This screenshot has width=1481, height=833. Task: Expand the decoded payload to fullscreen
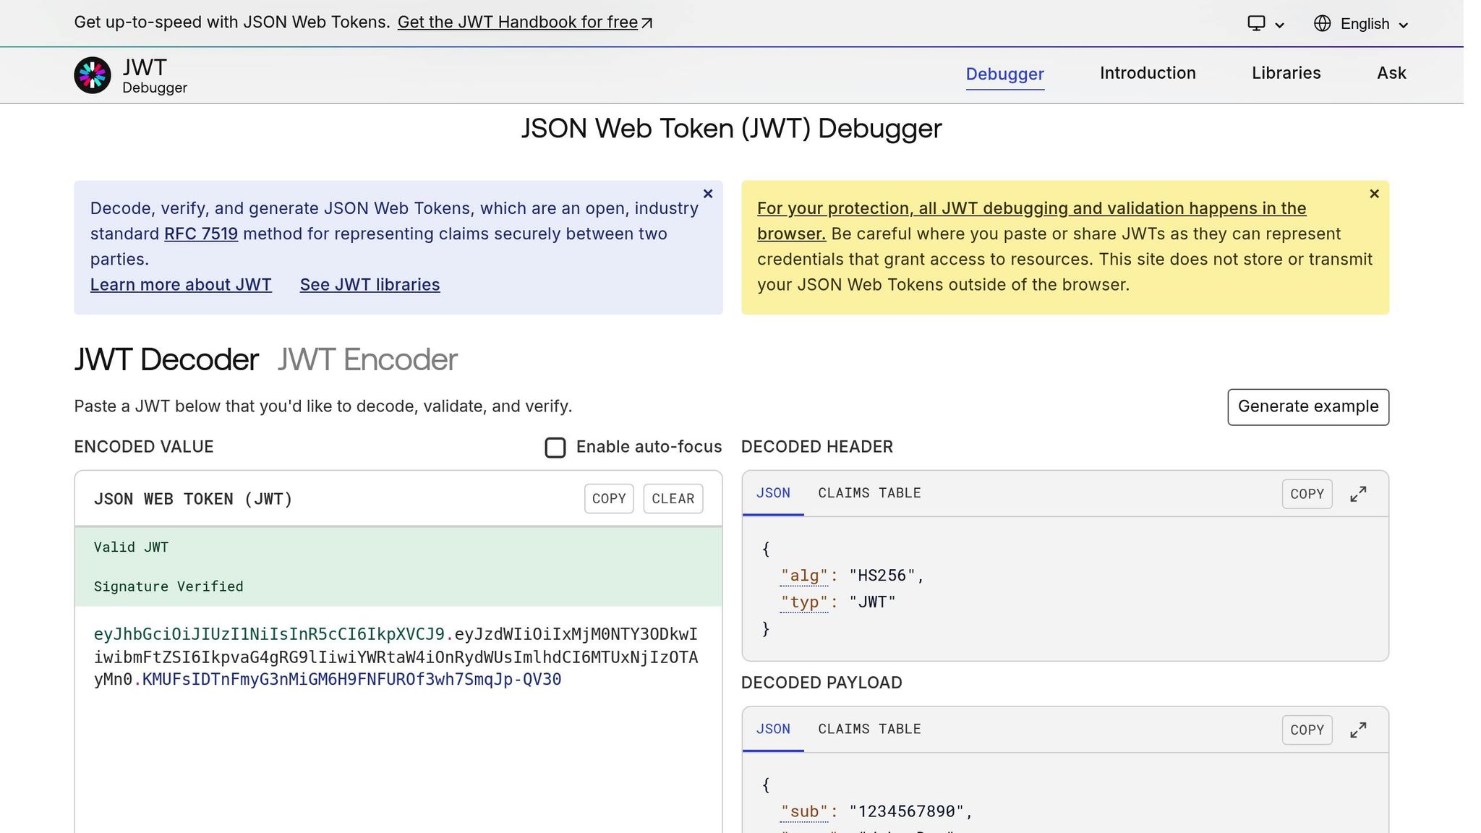(x=1358, y=730)
